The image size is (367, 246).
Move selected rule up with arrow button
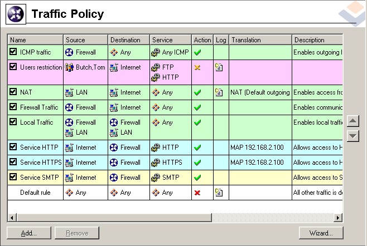click(352, 121)
